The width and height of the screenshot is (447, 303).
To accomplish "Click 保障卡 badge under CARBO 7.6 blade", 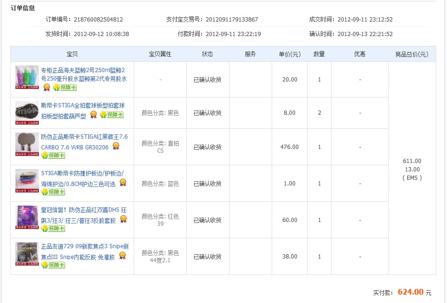I will pos(53,155).
